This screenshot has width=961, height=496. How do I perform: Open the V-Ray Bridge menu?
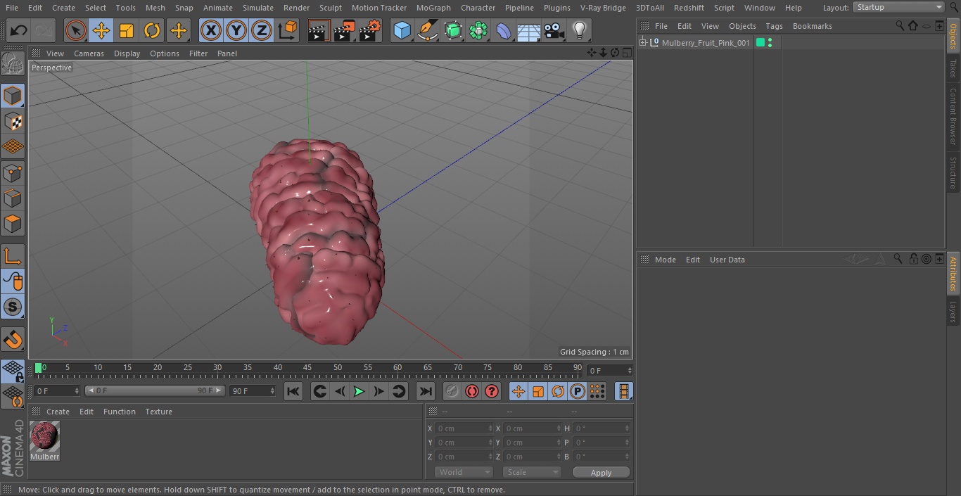(x=603, y=8)
